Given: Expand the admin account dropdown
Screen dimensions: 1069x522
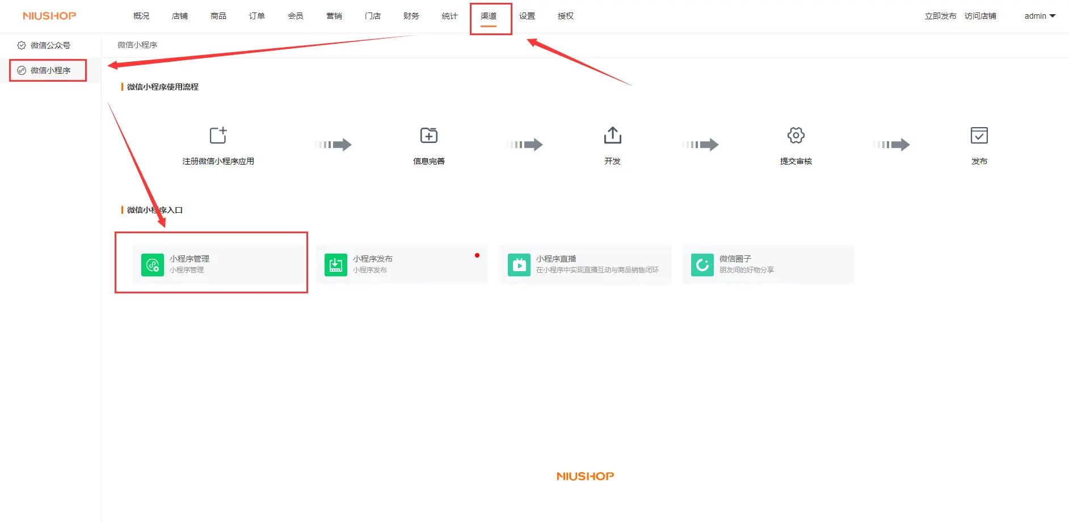Looking at the screenshot, I should (1039, 16).
